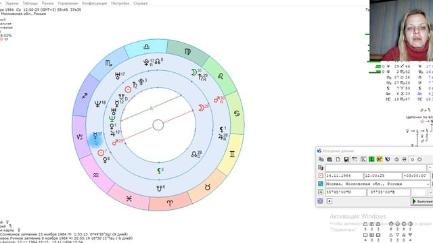433x243 pixels.
Task: Click the Uranus 17 glyph near Scorpio
Action: (x=118, y=76)
